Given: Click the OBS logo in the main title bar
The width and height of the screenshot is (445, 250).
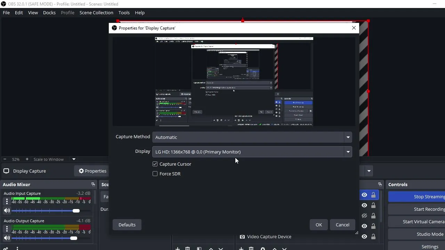Looking at the screenshot, I should pos(3,4).
